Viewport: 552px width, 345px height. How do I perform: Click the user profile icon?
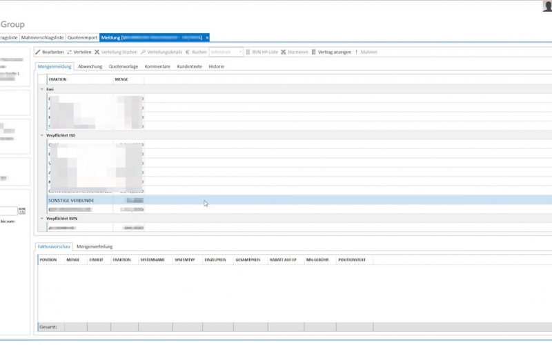547,6
